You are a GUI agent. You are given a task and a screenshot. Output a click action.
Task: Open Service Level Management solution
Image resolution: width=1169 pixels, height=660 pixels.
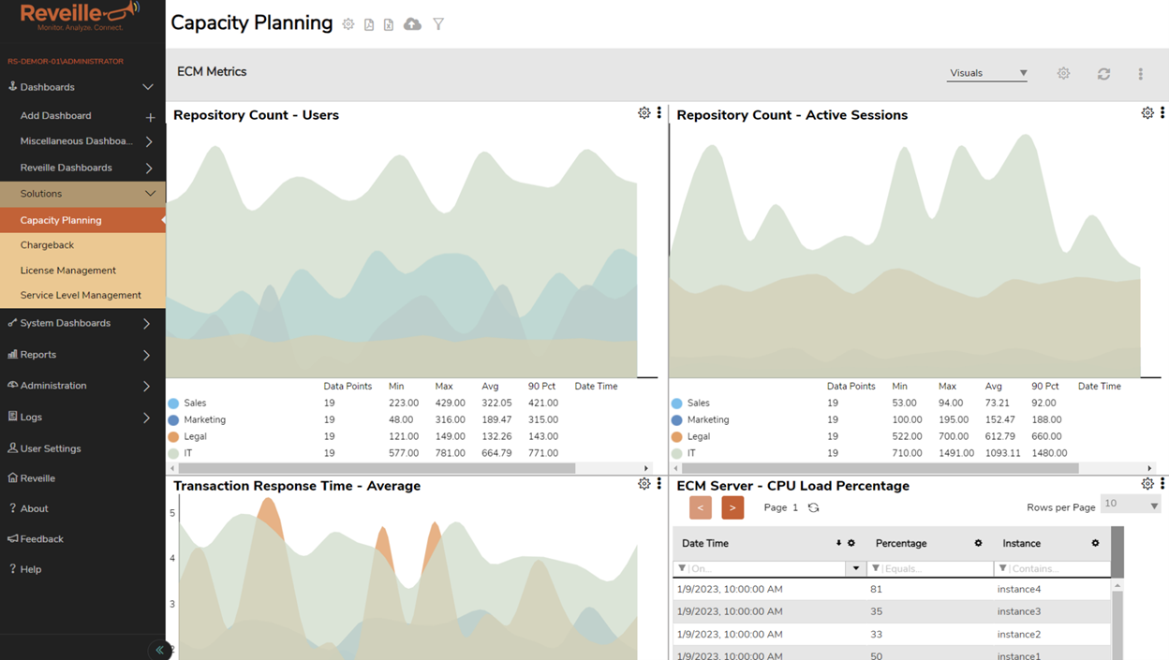coord(82,295)
